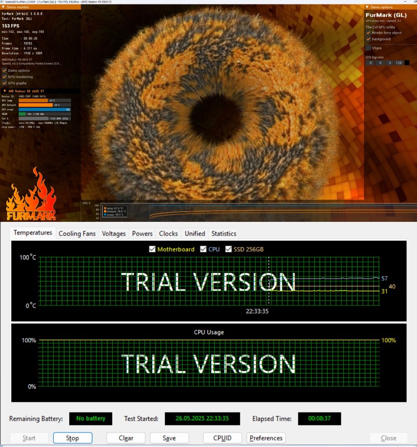Click the 31 temperature value label
Image resolution: width=417 pixels, height=447 pixels.
tap(384, 291)
